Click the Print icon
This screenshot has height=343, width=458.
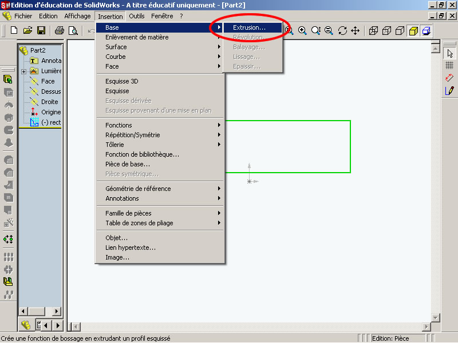click(60, 30)
